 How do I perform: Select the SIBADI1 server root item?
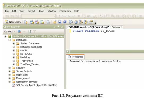pos(38,37)
